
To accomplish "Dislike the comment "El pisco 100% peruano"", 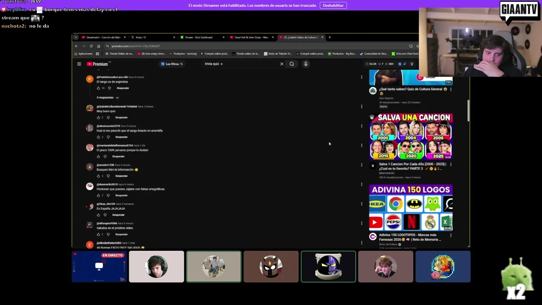I will coord(105,156).
